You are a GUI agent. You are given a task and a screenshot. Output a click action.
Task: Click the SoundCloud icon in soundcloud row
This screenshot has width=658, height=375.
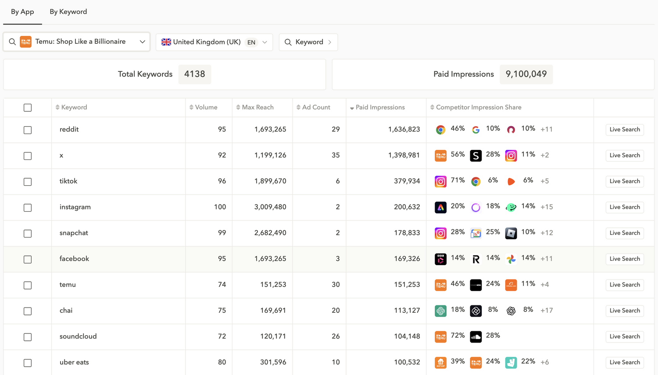tap(476, 336)
